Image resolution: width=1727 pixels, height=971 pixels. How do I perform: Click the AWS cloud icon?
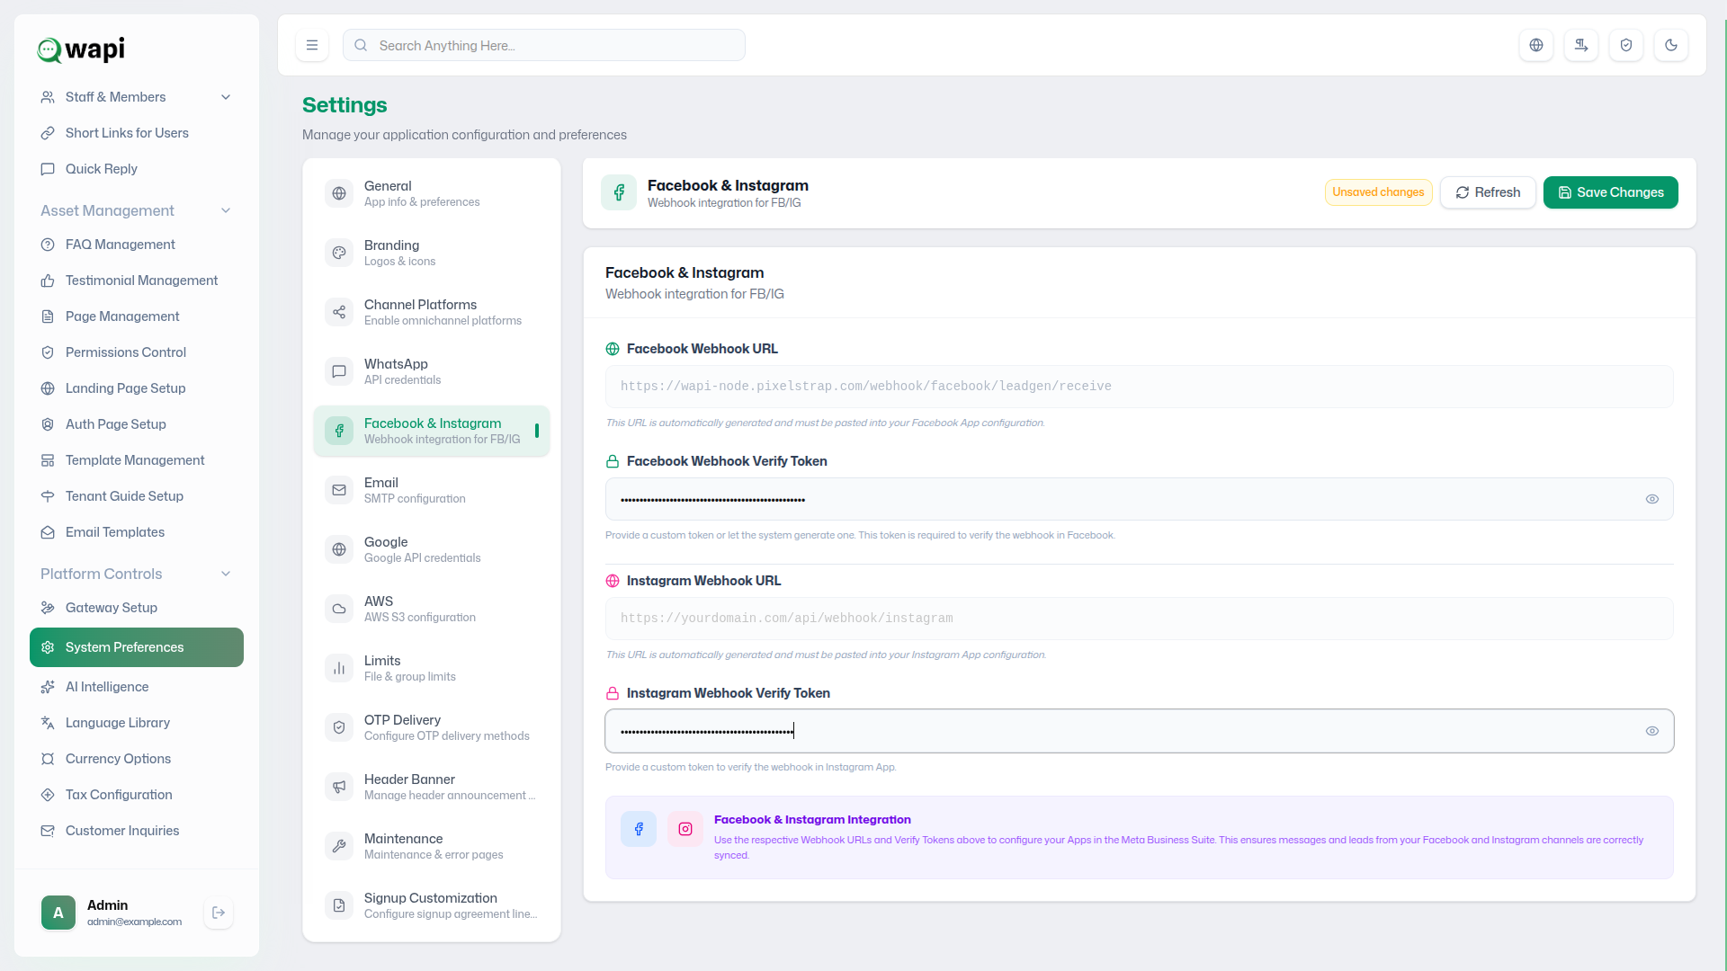pos(339,609)
